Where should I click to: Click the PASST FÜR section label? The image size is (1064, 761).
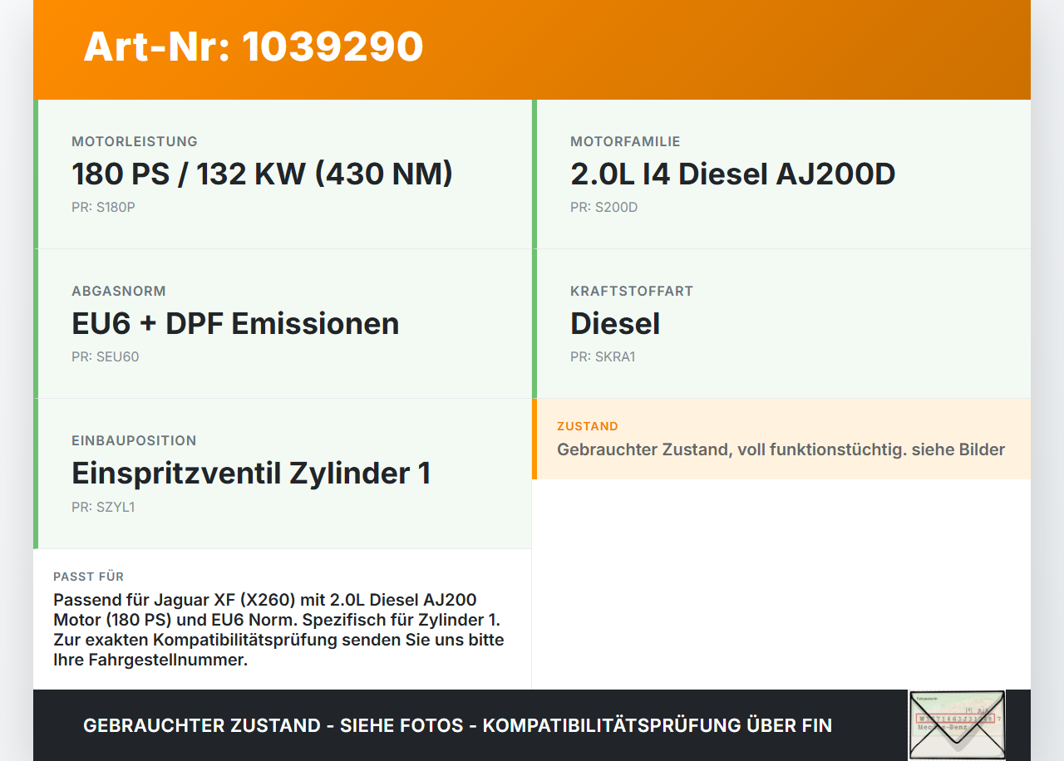(89, 577)
